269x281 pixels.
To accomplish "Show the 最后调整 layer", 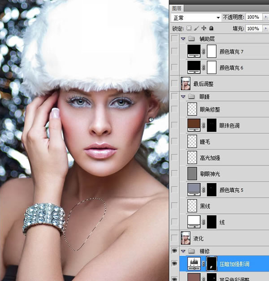I will pos(174,83).
